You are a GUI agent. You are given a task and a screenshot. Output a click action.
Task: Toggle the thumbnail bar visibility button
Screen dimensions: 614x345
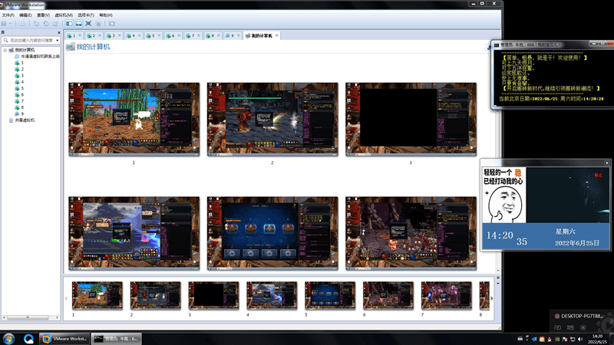tap(79, 24)
